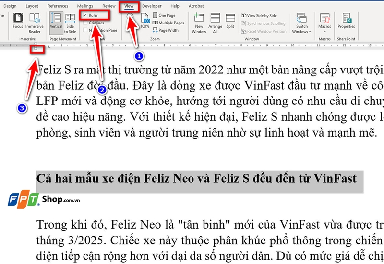Image resolution: width=384 pixels, height=264 pixels.
Task: Select the View ribbon tab
Action: coord(129,6)
